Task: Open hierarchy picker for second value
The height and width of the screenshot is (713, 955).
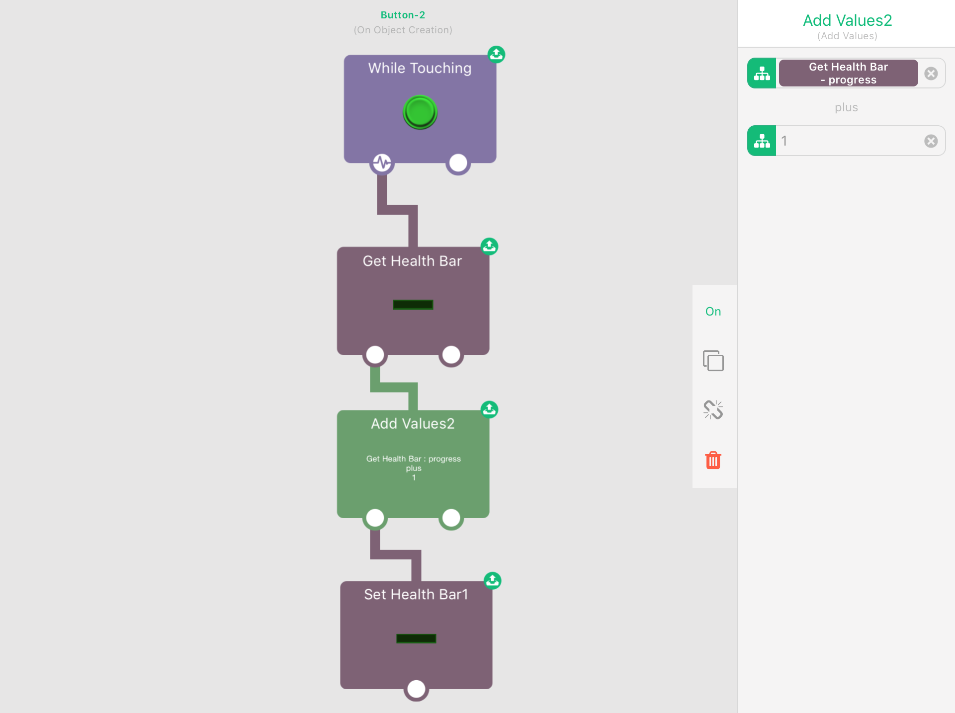Action: (x=762, y=141)
